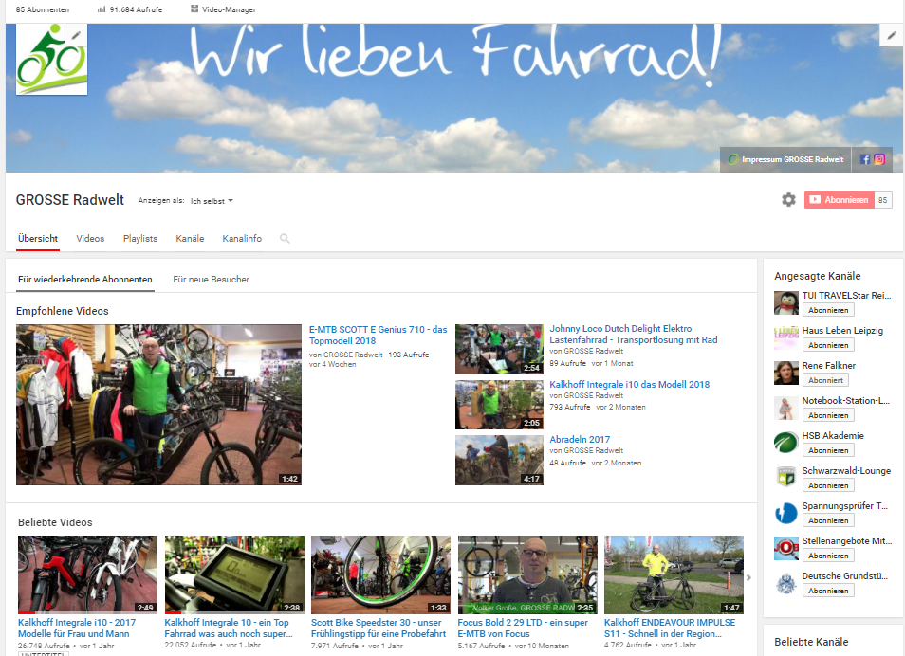Expand the 'Ich selbst' view-as dropdown
Image resolution: width=905 pixels, height=656 pixels.
[x=212, y=201]
